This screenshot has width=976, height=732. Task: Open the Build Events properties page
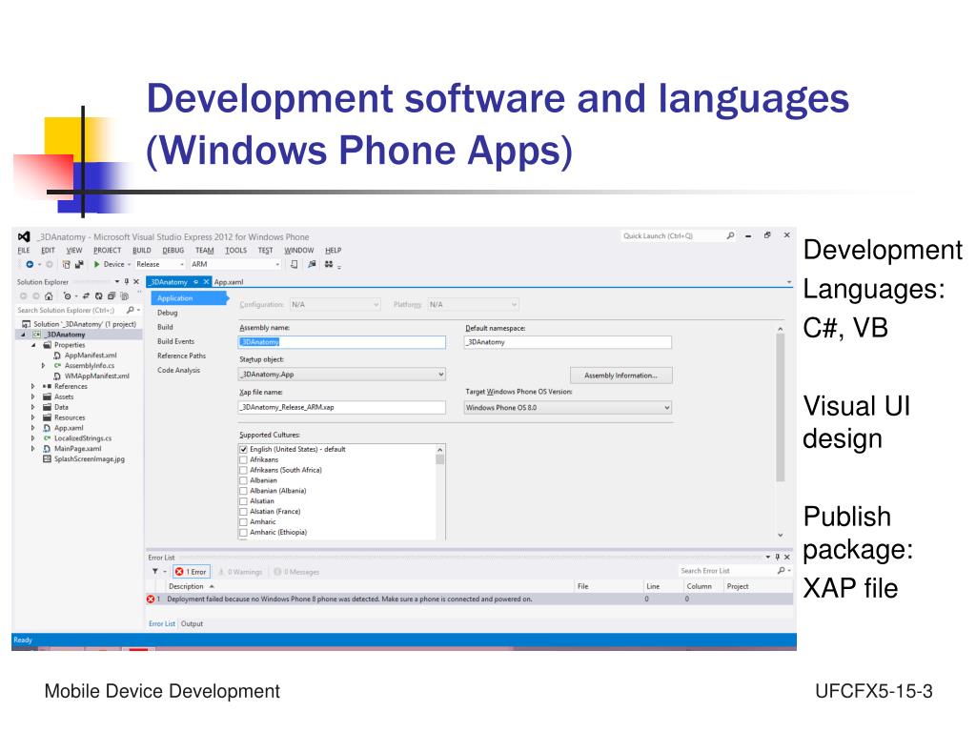tap(175, 342)
